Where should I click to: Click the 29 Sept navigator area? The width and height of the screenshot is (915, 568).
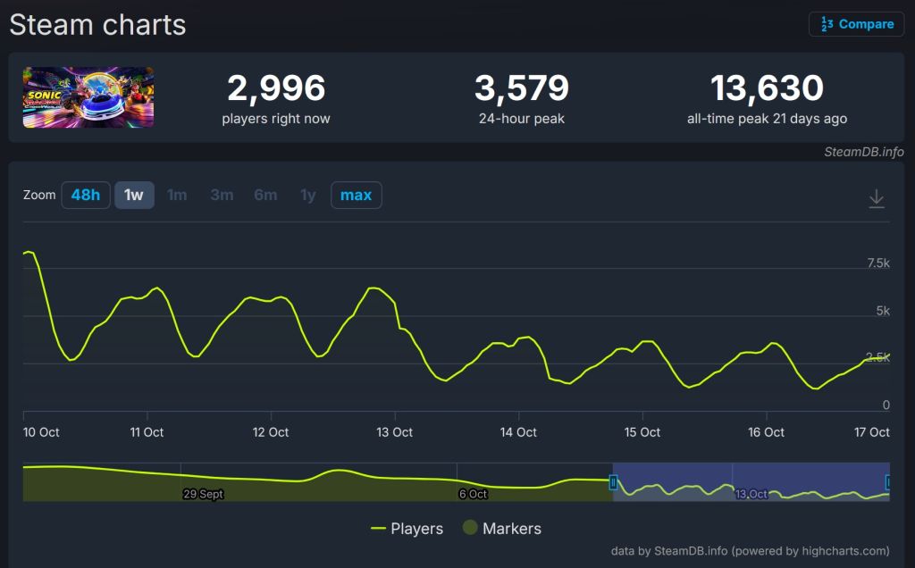tap(203, 494)
